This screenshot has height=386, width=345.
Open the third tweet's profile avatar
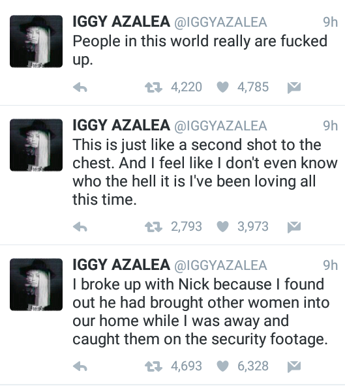(37, 284)
